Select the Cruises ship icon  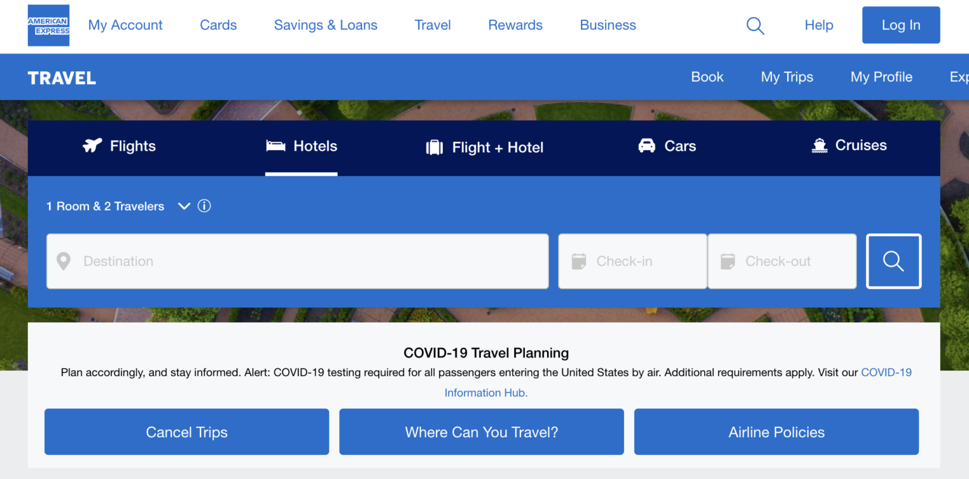(819, 146)
